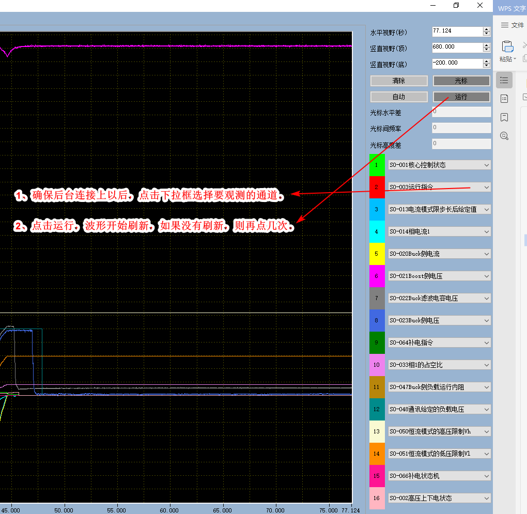Click the gray channel 7 color swatch

click(377, 298)
